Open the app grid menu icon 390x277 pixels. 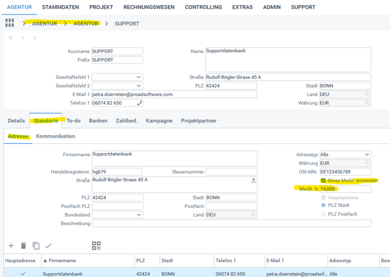click(9, 23)
